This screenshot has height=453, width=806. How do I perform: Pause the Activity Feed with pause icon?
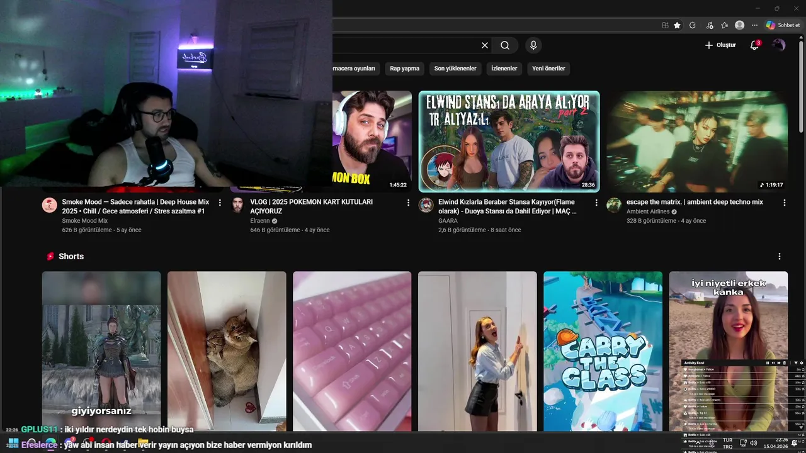pyautogui.click(x=768, y=363)
